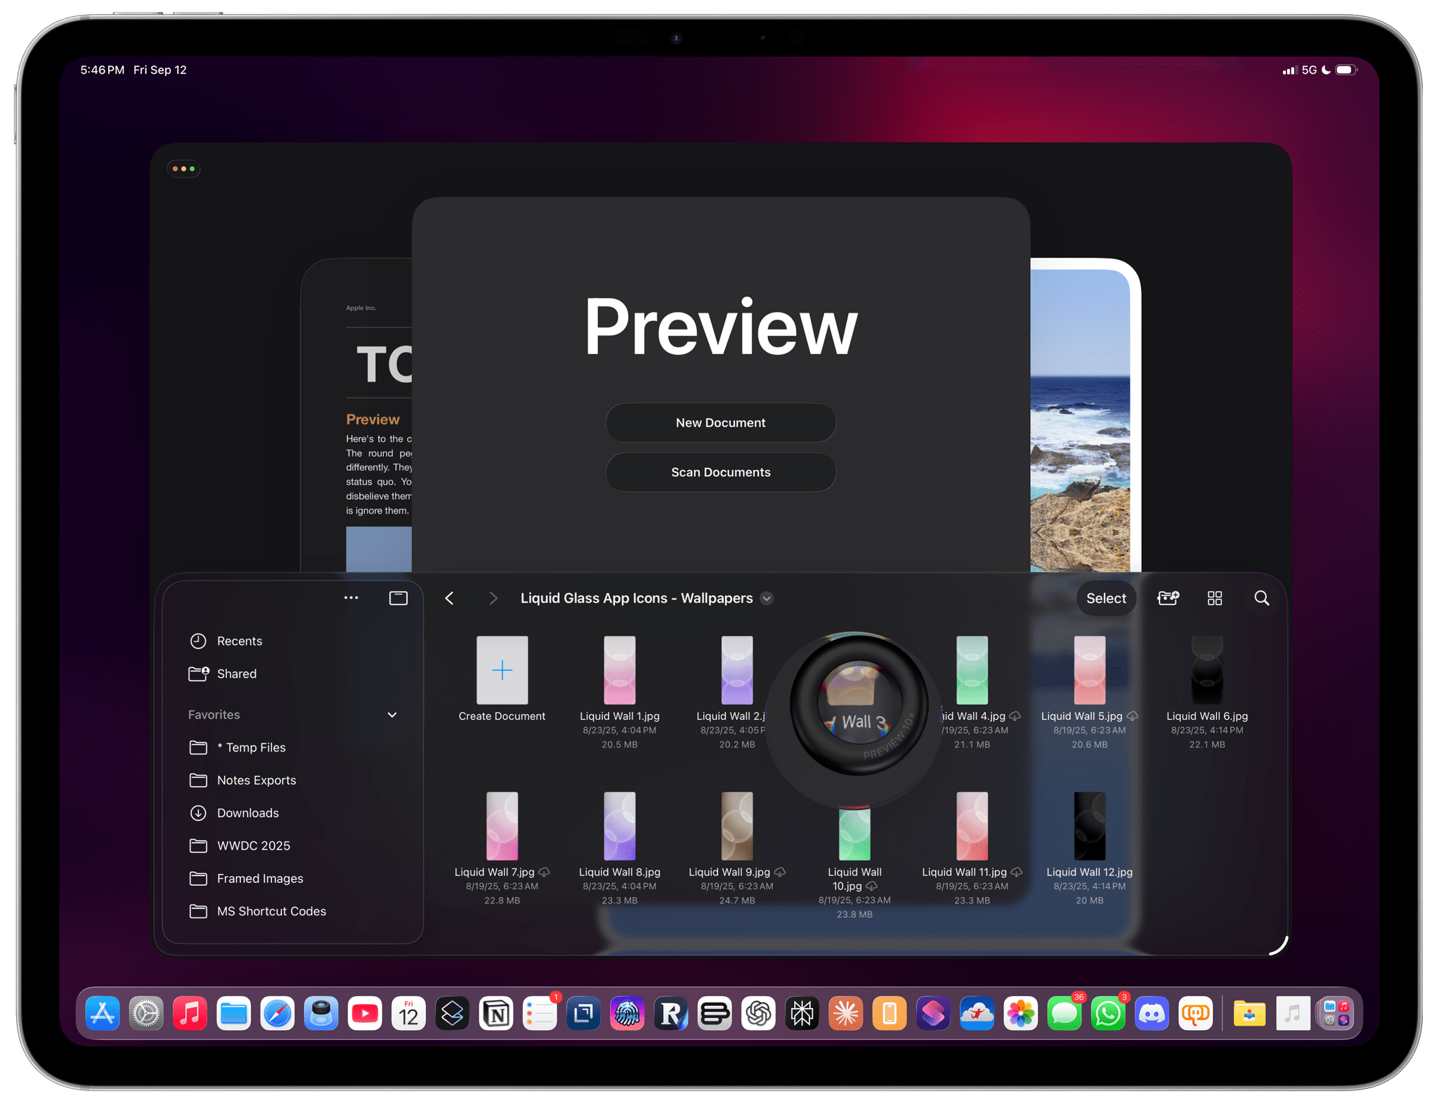Viewport: 1439px width, 1103px height.
Task: Collapse the Favorites section chevron
Action: tap(392, 714)
